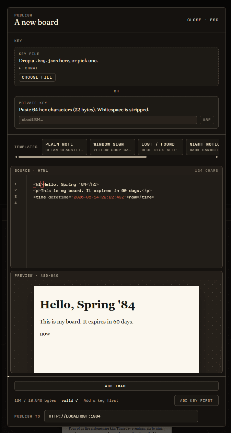The width and height of the screenshot is (231, 433).
Task: Close the publish dialog with CLOSE · ESC
Action: tap(203, 20)
